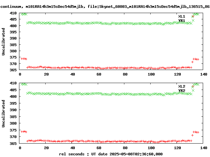Viewport: 210px width, 157px height.
Task: Click the 100 x-axis label on upper plot
Action: click(151, 74)
